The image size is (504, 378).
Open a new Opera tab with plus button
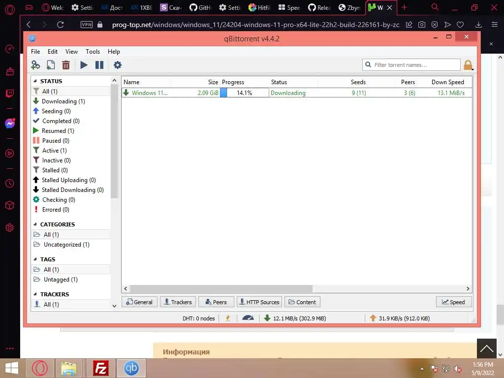(x=405, y=7)
